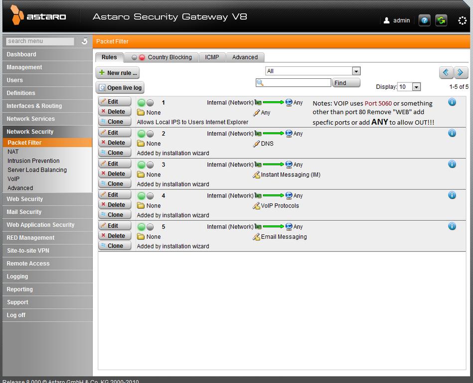
Task: Expand the Interfaces & Routing menu section
Action: [47, 106]
